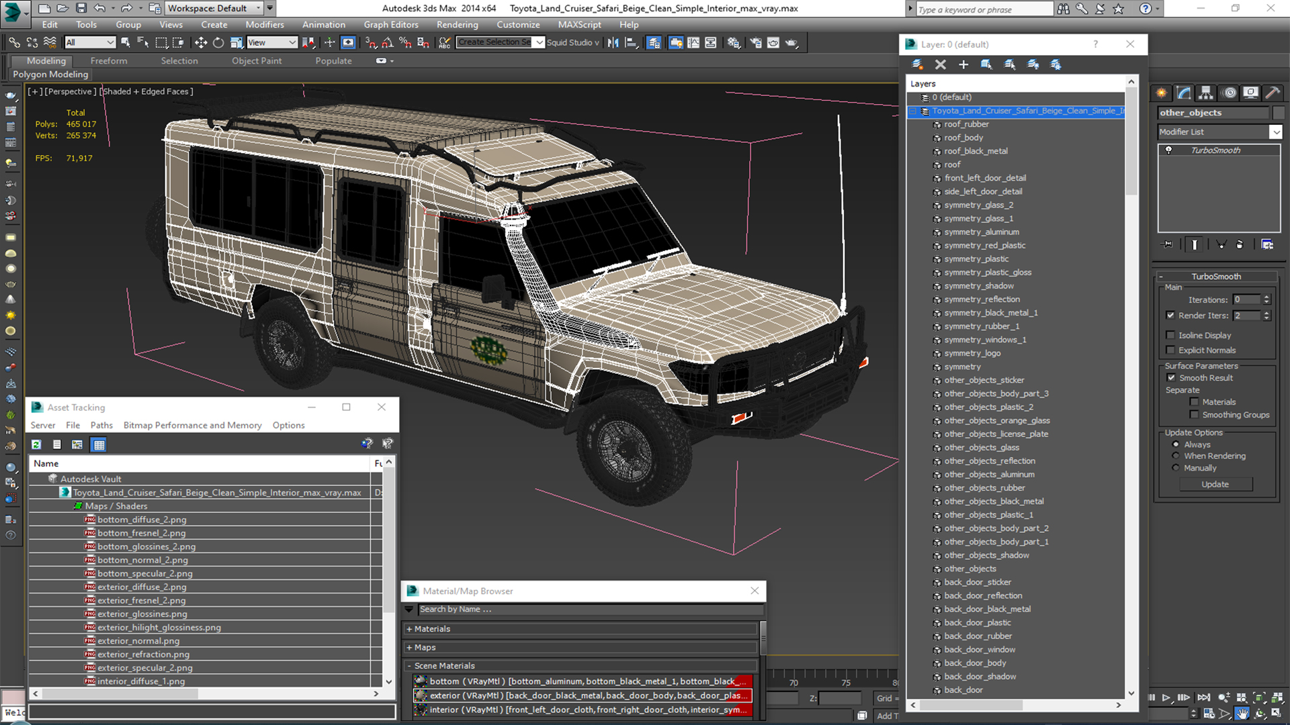1290x725 pixels.
Task: Collapse the TurboSmooth rollout header
Action: [x=1216, y=277]
